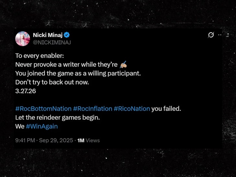Viewport: 236px width, 177px height.
Task: Click 'Don't try to back out now.'
Action: (x=52, y=82)
